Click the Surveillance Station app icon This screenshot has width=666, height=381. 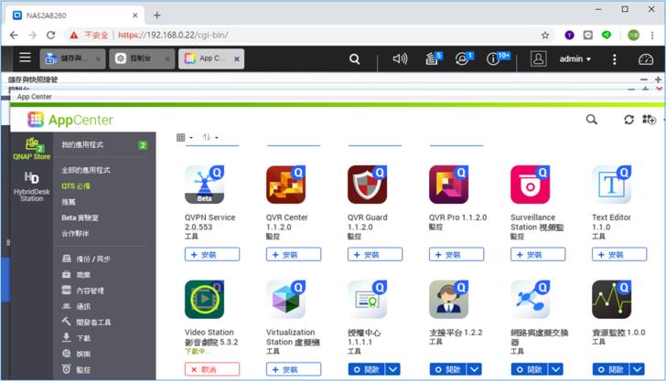pos(531,185)
